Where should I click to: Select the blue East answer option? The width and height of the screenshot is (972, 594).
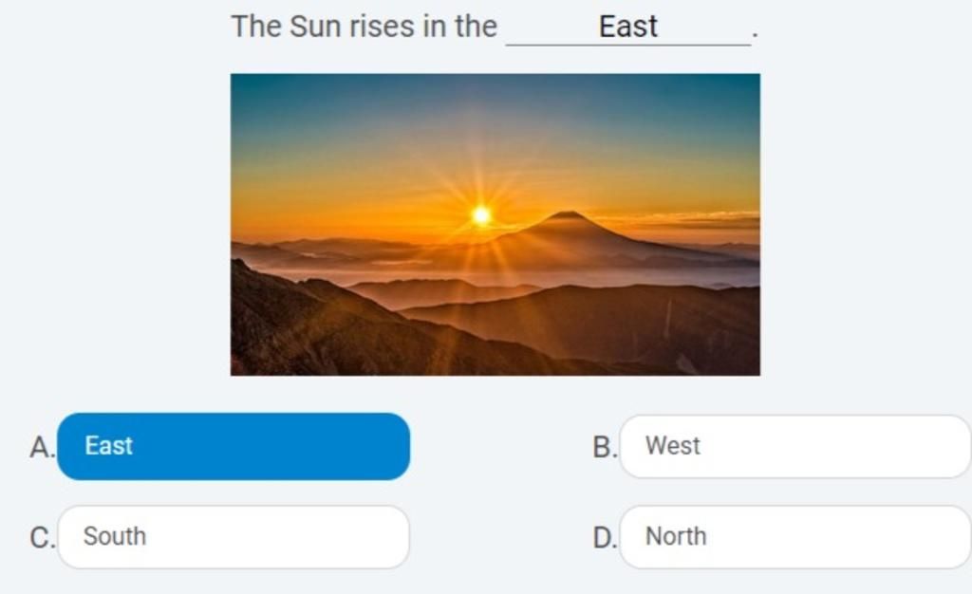[x=234, y=446]
